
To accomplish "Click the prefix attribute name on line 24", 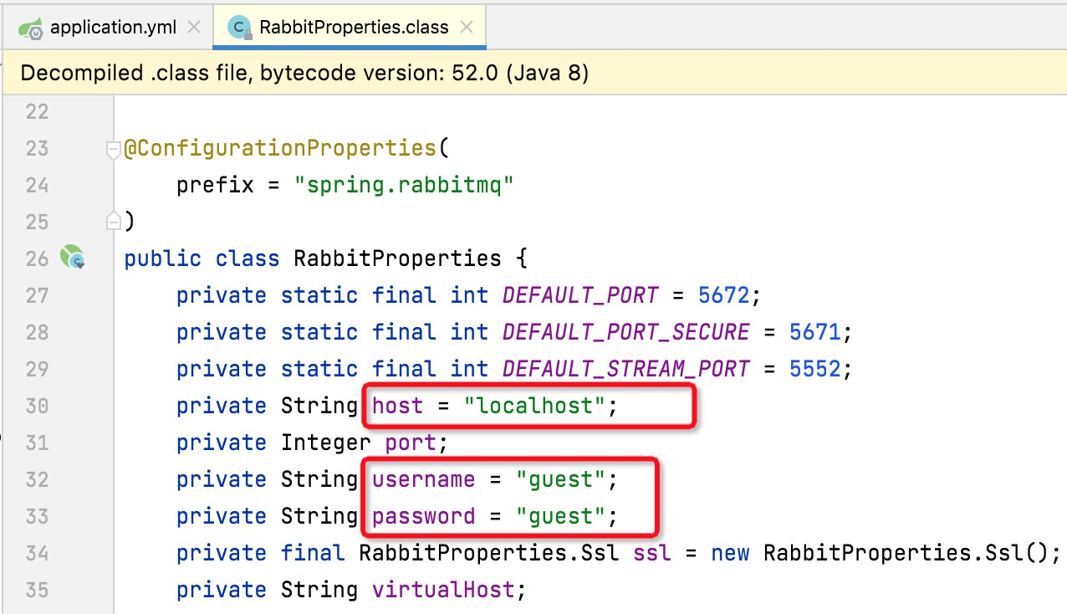I will [215, 185].
